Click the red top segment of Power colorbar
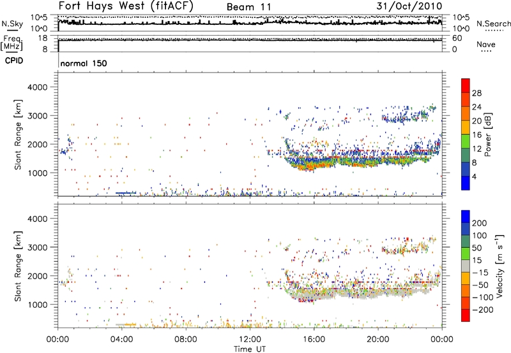This screenshot has width=511, height=353. [x=466, y=85]
